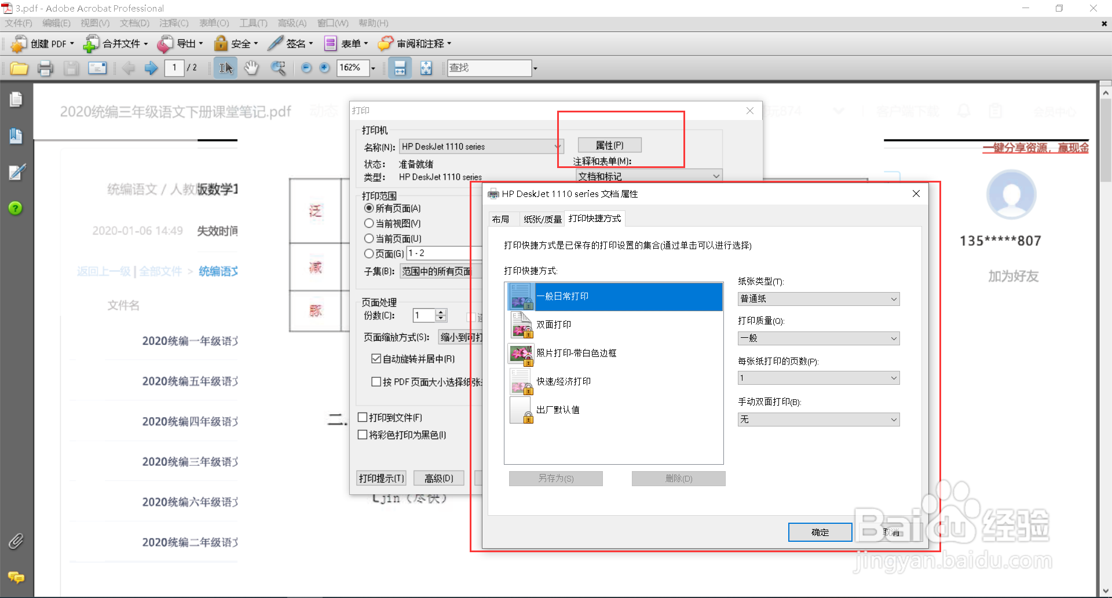Viewport: 1112px width, 598px height.
Task: Uncheck 自动旋转并居中 option
Action: click(x=376, y=359)
